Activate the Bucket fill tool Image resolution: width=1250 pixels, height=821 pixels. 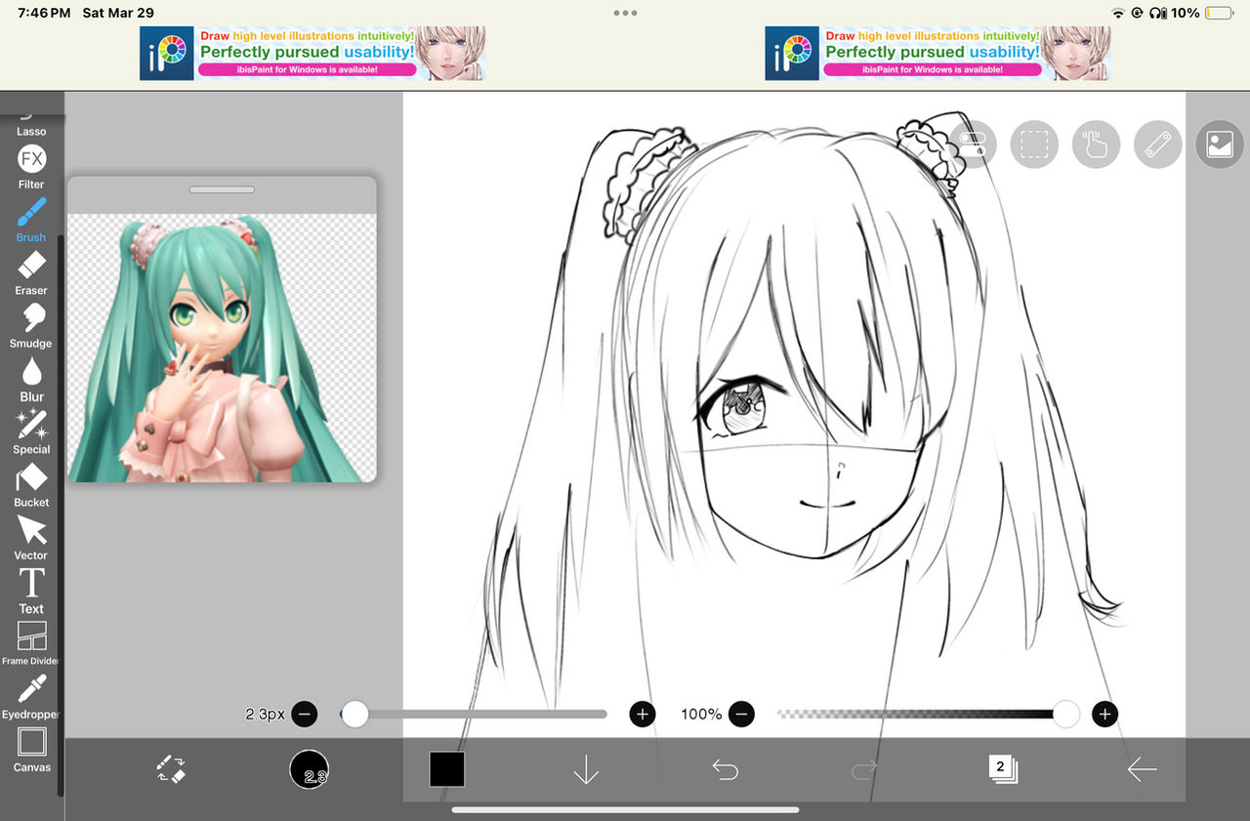click(x=31, y=485)
